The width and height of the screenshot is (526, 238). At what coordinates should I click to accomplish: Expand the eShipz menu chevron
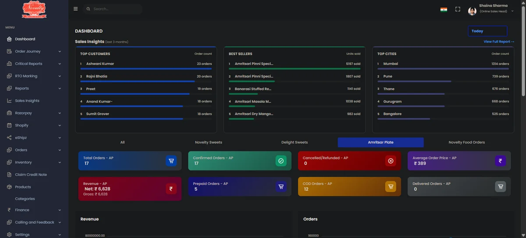coord(60,138)
